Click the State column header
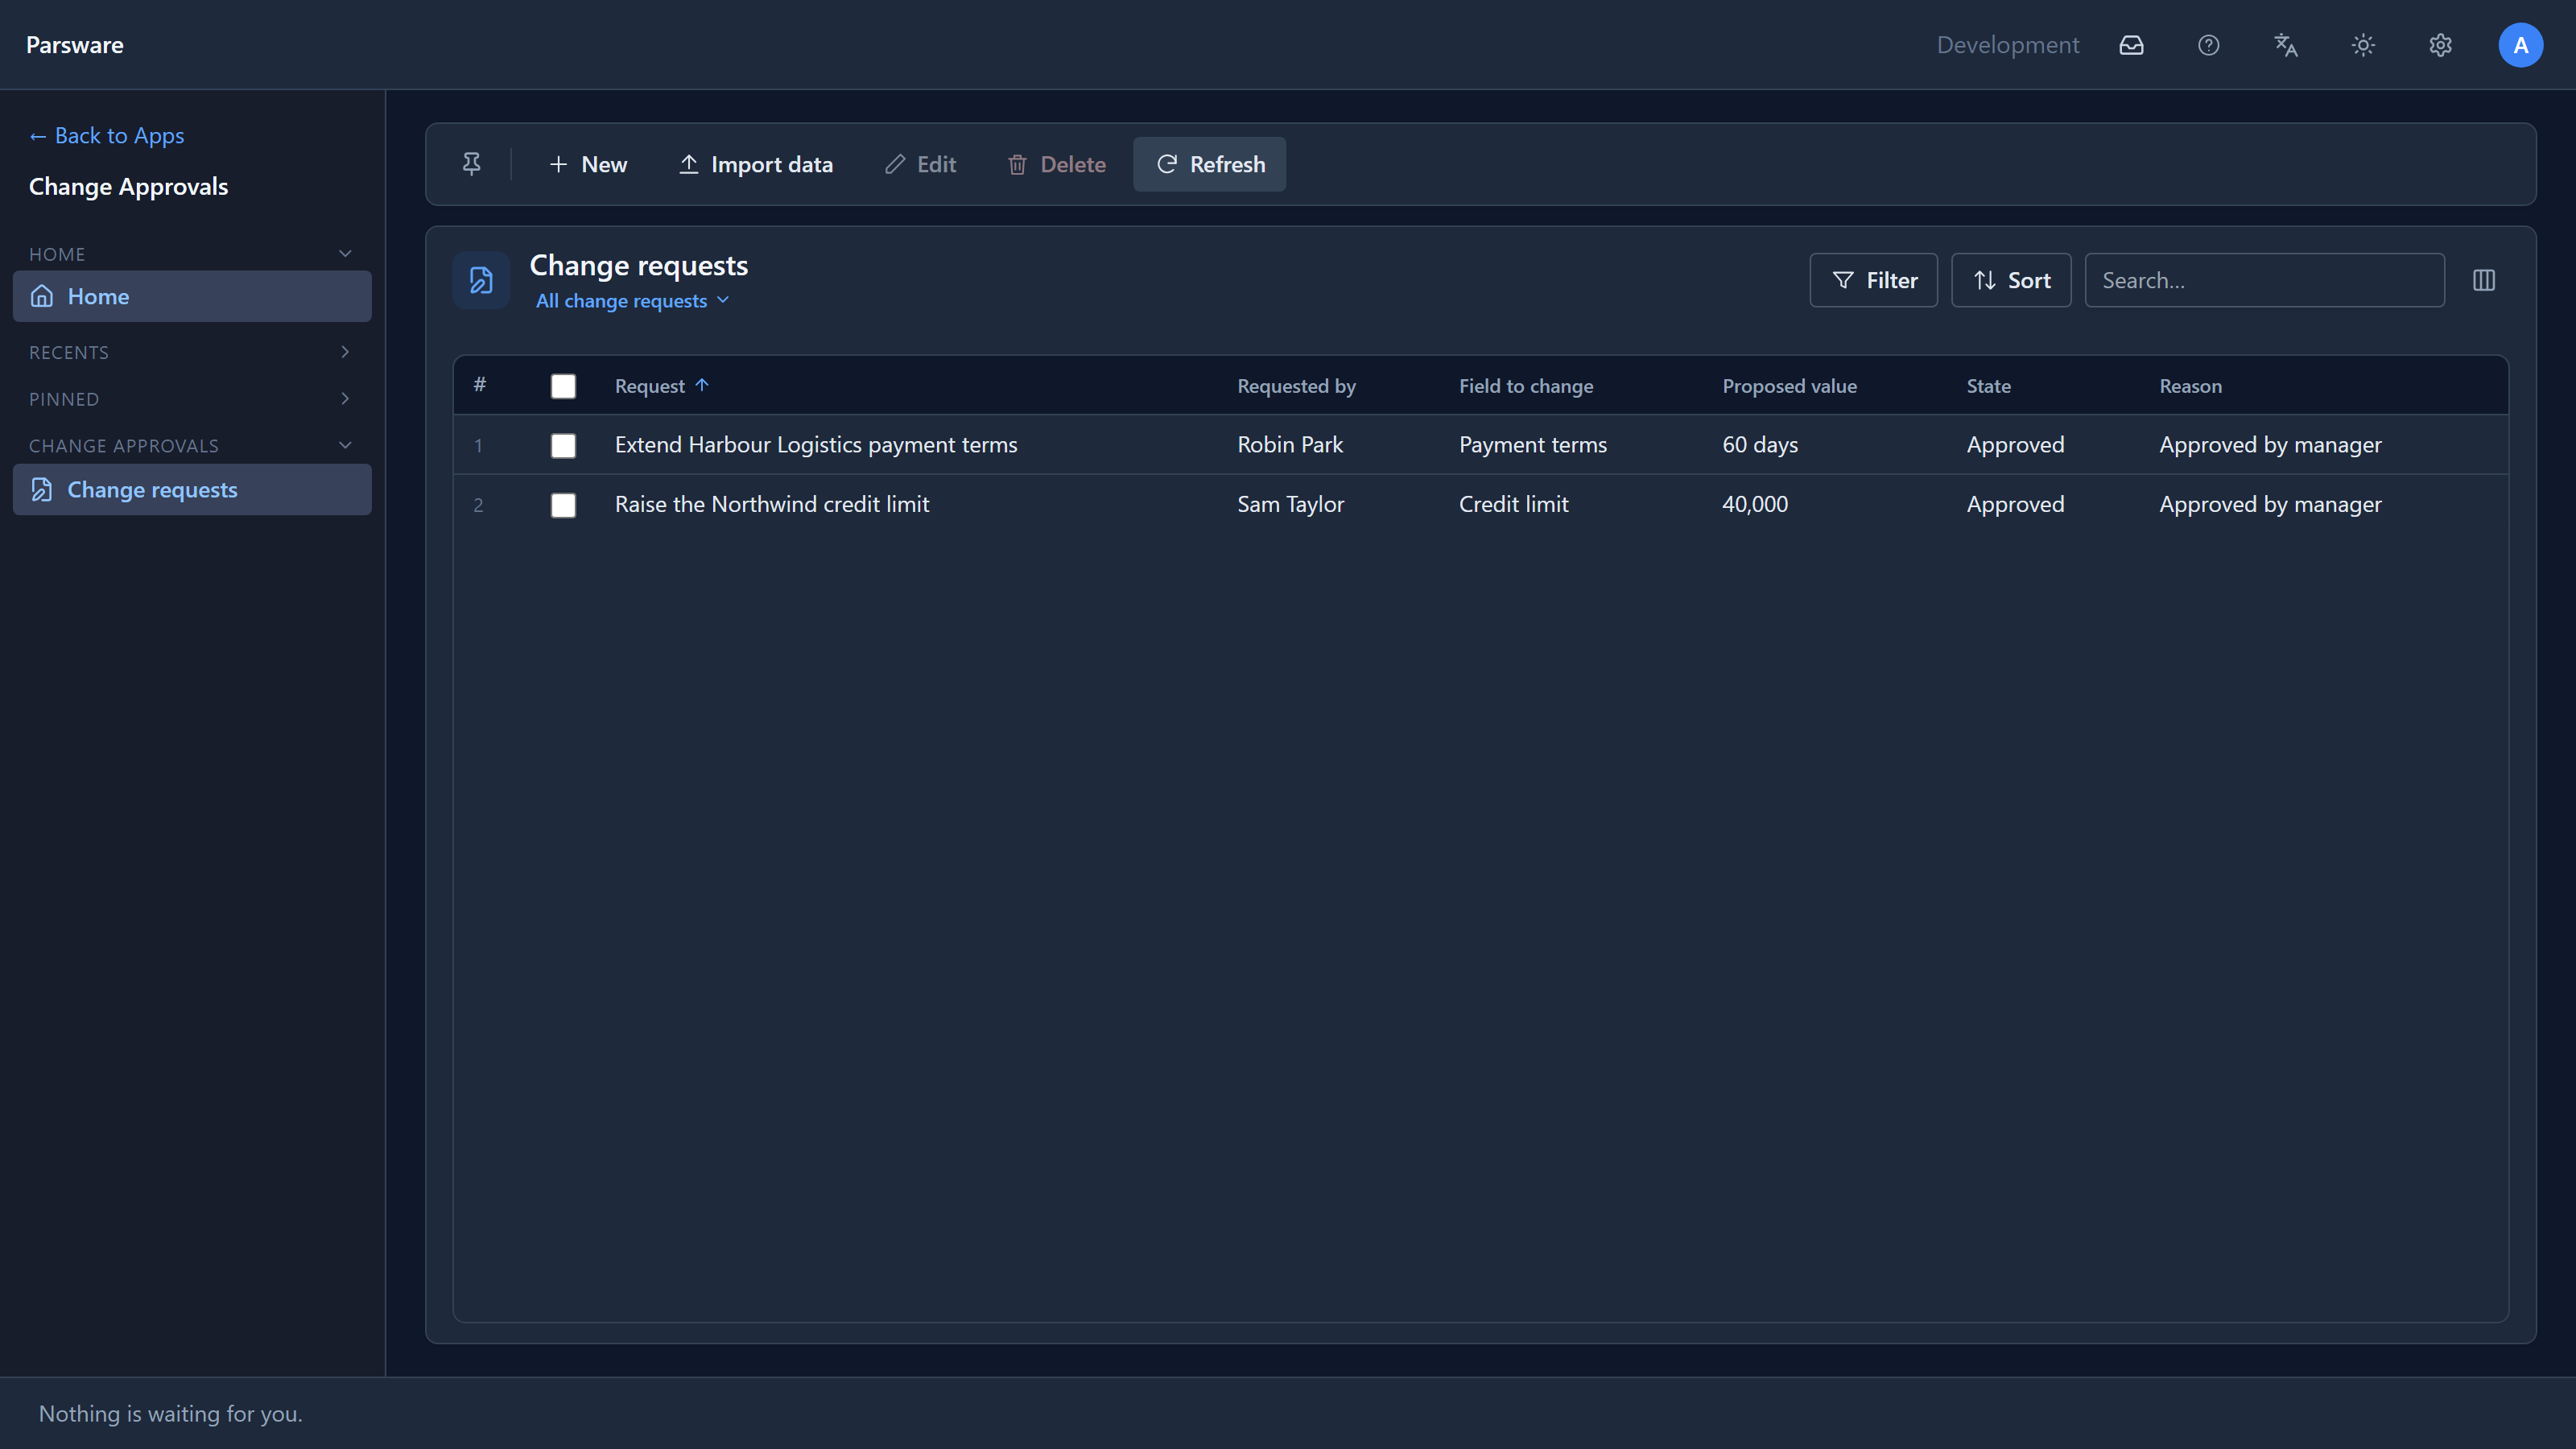2576x1449 pixels. coord(1988,386)
